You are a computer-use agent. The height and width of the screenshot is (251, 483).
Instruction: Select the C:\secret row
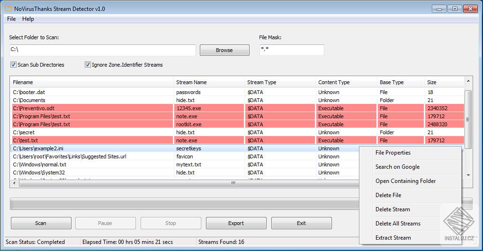(237, 132)
